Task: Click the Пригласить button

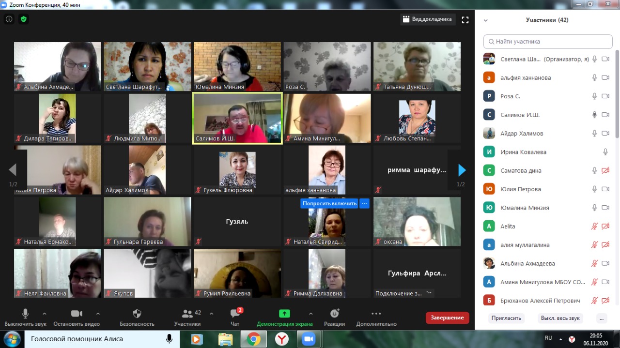Action: tap(506, 318)
